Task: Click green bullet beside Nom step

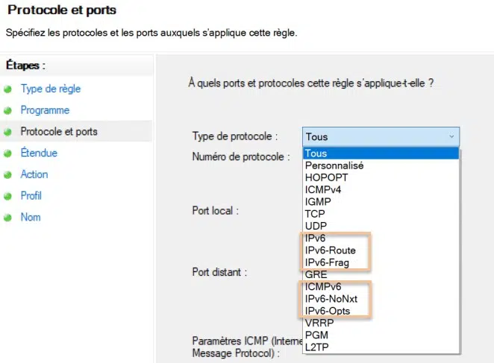Action: coord(8,218)
